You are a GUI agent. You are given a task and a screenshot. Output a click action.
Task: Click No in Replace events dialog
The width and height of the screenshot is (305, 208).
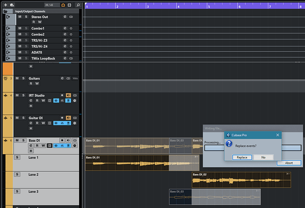click(263, 157)
